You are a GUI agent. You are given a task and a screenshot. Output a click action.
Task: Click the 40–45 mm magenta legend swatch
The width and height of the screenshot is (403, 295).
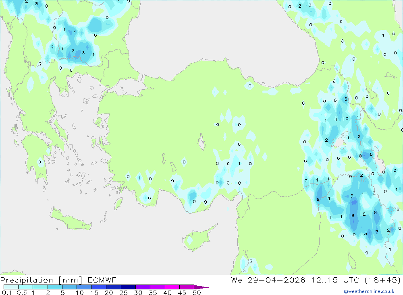tap(172, 287)
